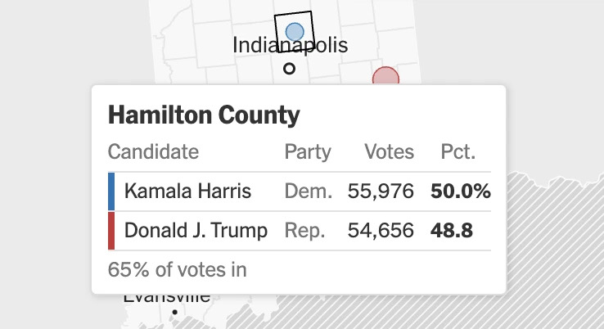Click the red Republican color bar
The width and height of the screenshot is (604, 329).
click(x=111, y=231)
